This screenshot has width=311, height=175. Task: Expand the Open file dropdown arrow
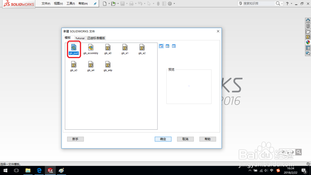[118, 3]
